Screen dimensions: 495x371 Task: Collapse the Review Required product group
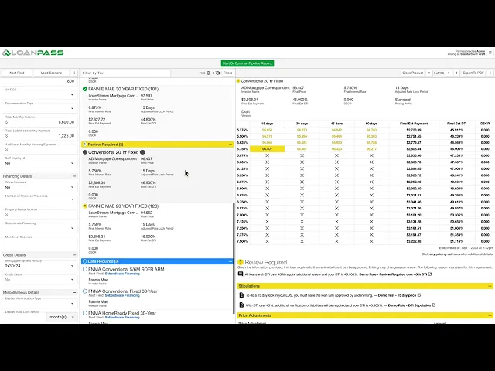(230, 145)
